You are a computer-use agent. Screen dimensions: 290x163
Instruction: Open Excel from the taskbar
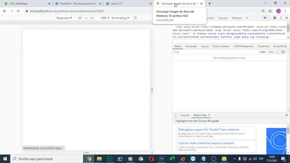click(x=172, y=159)
